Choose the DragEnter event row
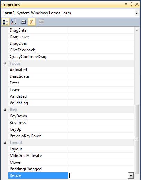 [71, 30]
